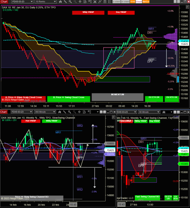Toggle the W VWAP button
This screenshot has height=208, width=190.
tap(125, 2)
